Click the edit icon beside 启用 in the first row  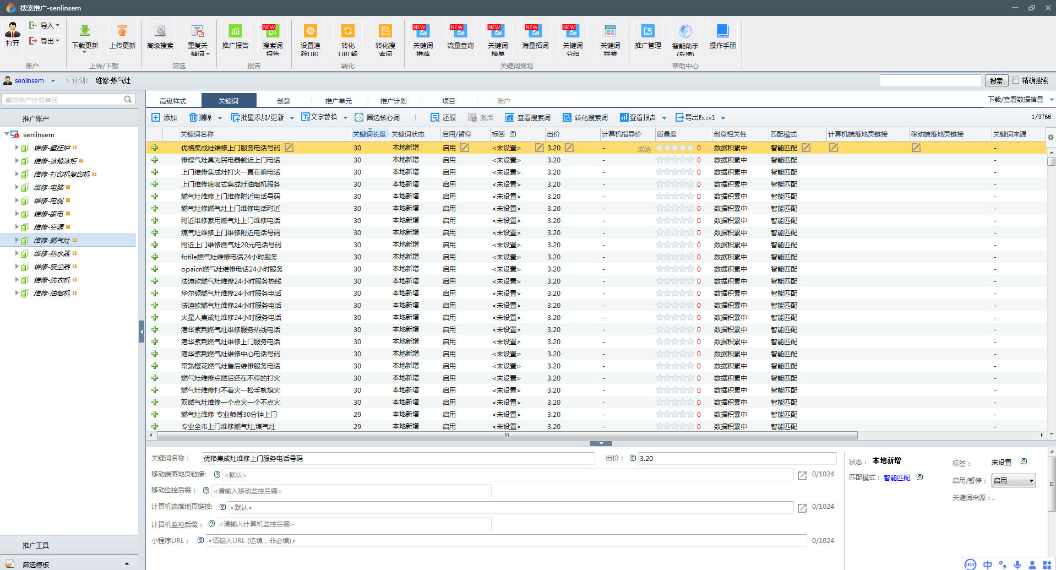pos(465,148)
